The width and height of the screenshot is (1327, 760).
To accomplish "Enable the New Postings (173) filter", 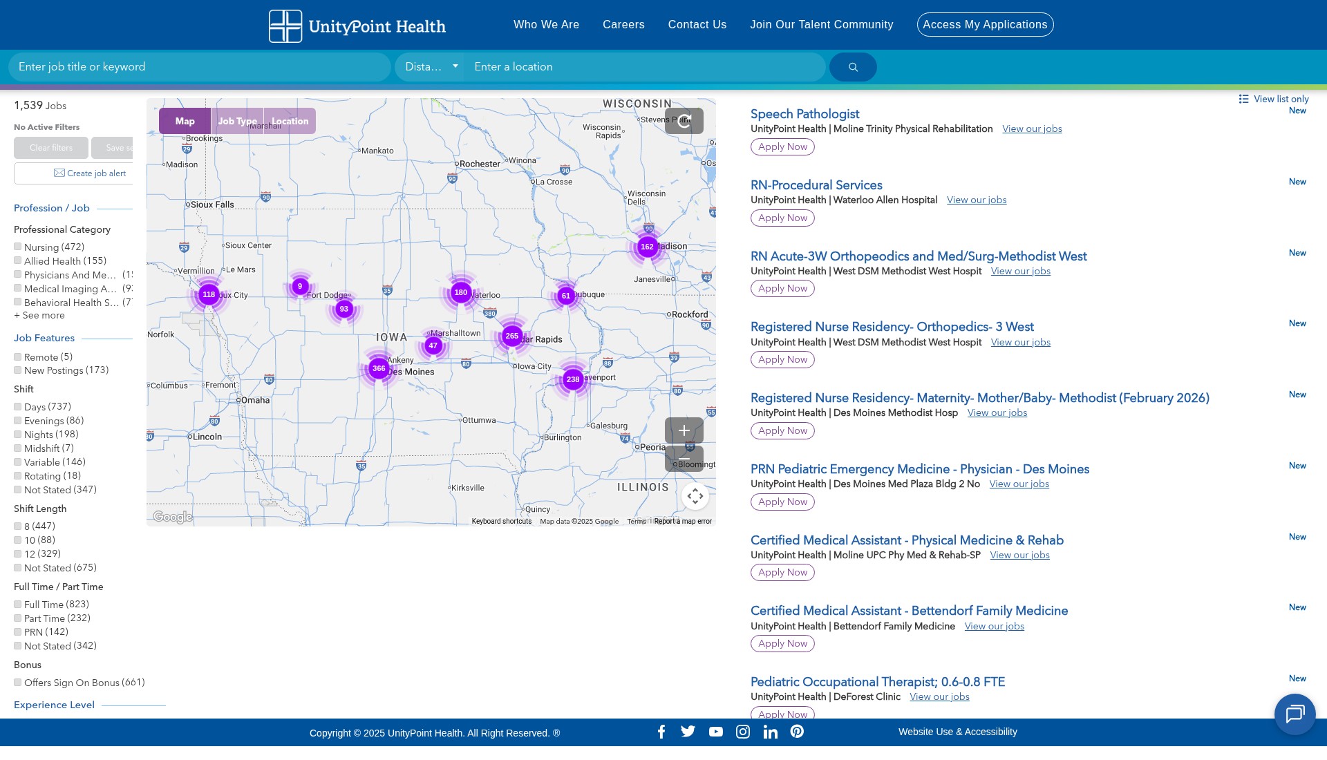I will click(18, 370).
